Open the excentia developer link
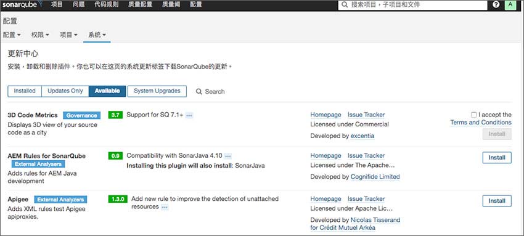This screenshot has width=524, height=236. point(362,136)
